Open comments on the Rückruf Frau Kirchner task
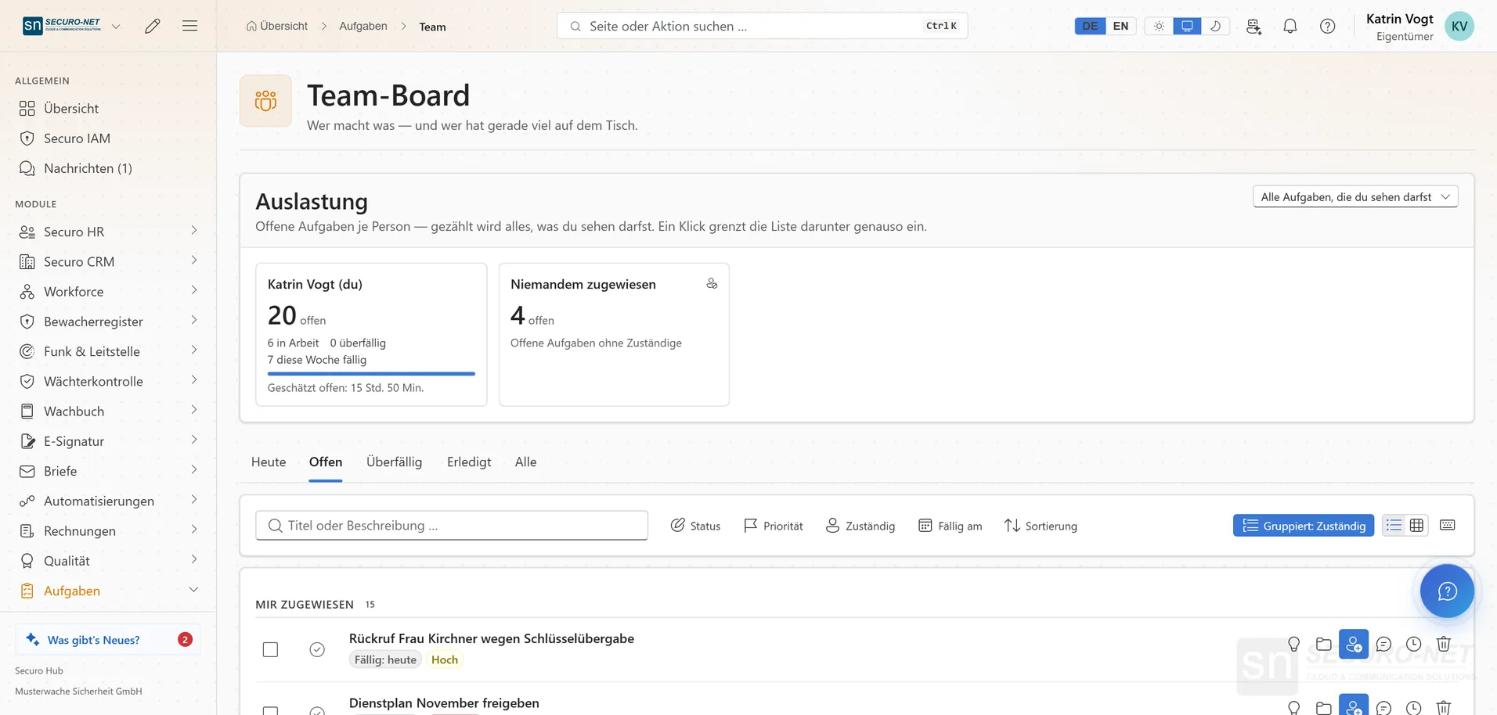This screenshot has width=1497, height=715. pyautogui.click(x=1383, y=644)
